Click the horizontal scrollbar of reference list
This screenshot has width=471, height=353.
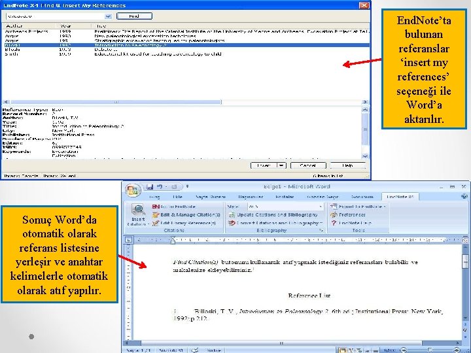tap(116, 102)
